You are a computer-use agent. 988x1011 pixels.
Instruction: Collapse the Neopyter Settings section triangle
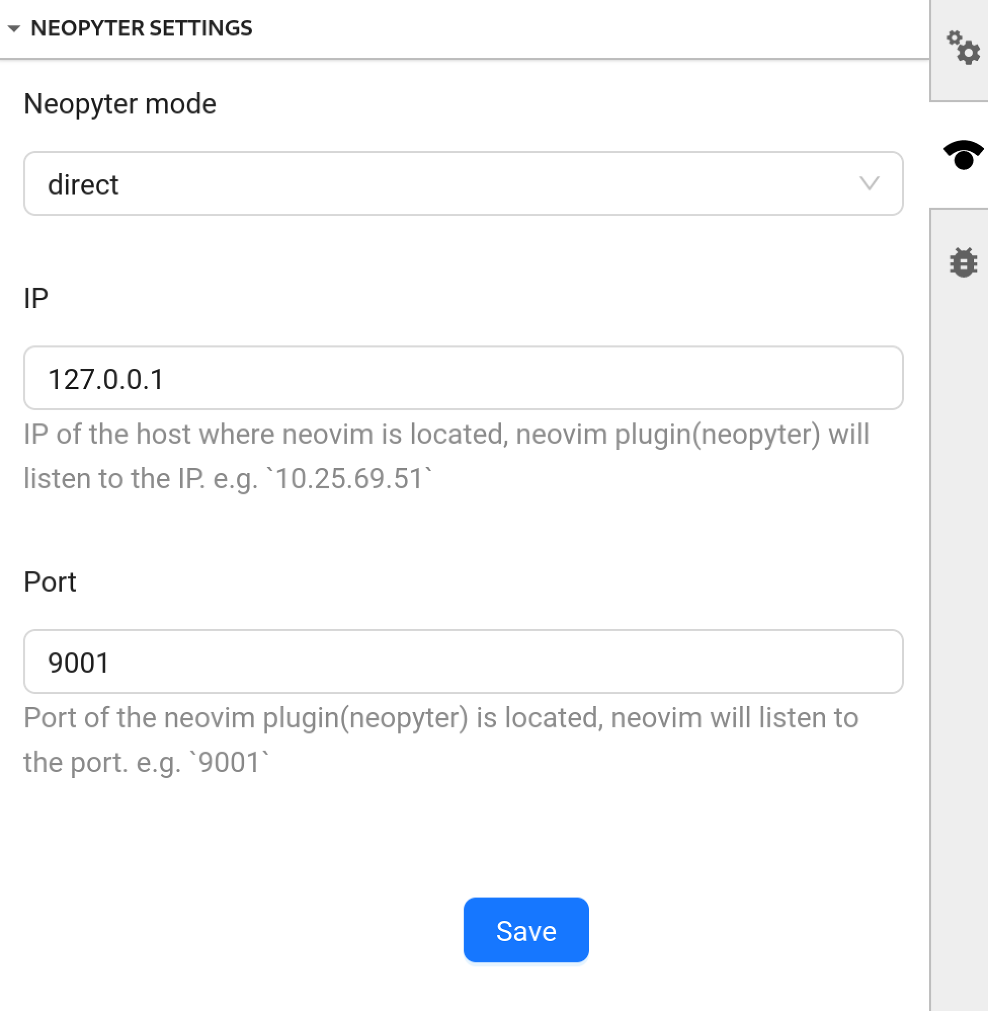click(14, 28)
